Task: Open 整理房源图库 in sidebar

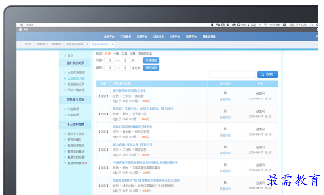Action: (76, 146)
